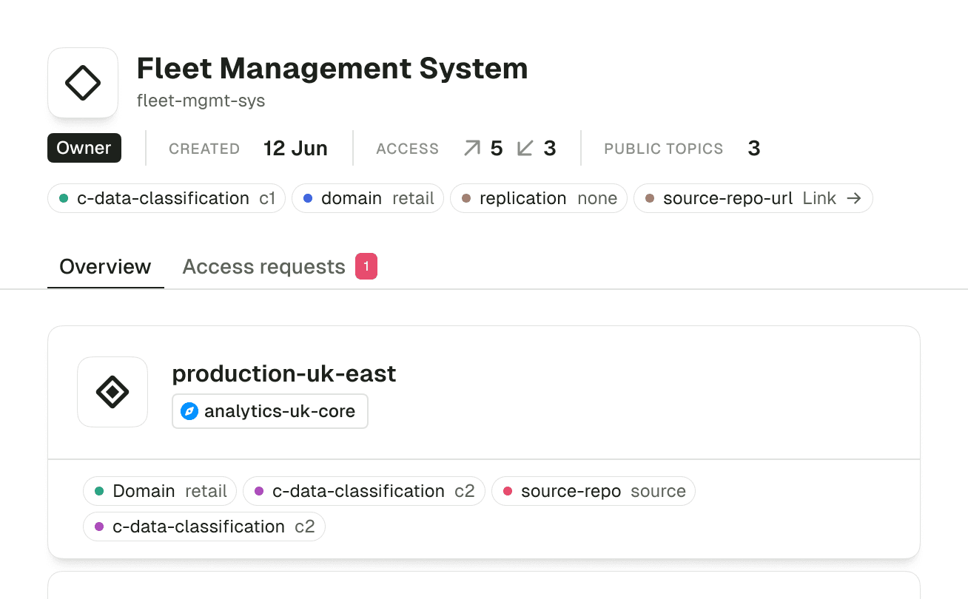Screen dimensions: 968x599
Task: Click the compass icon beside analytics-uk-core
Action: [x=189, y=412]
